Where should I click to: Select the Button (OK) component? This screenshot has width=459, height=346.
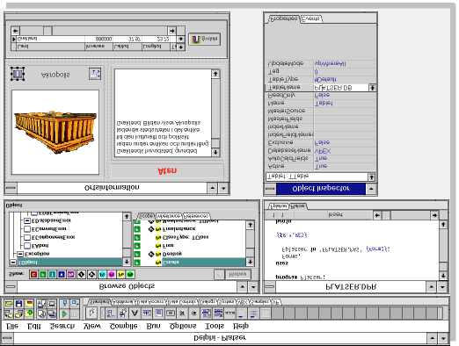[x=171, y=314]
